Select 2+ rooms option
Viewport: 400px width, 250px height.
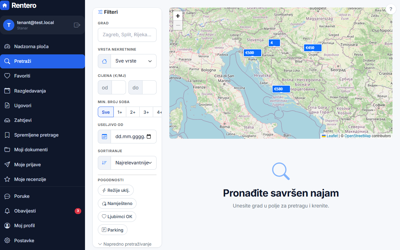click(x=133, y=112)
